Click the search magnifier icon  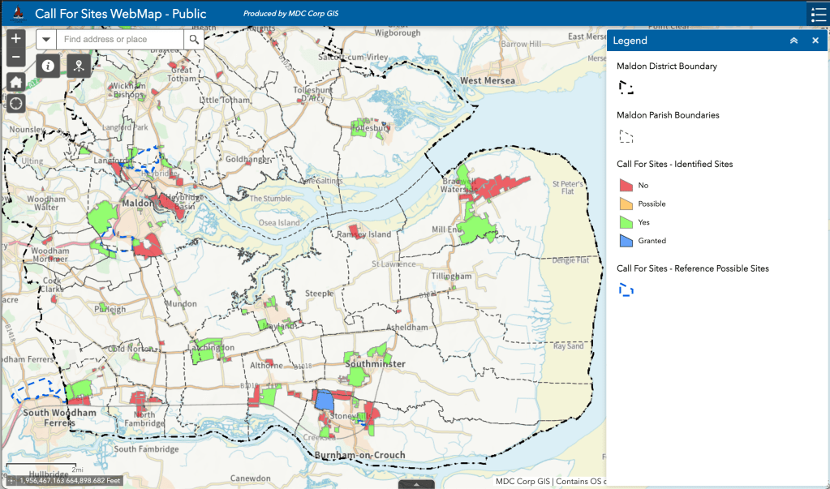tap(193, 39)
